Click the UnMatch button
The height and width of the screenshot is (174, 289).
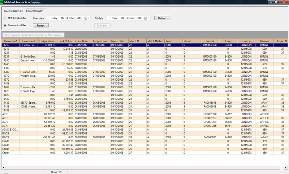click(102, 26)
